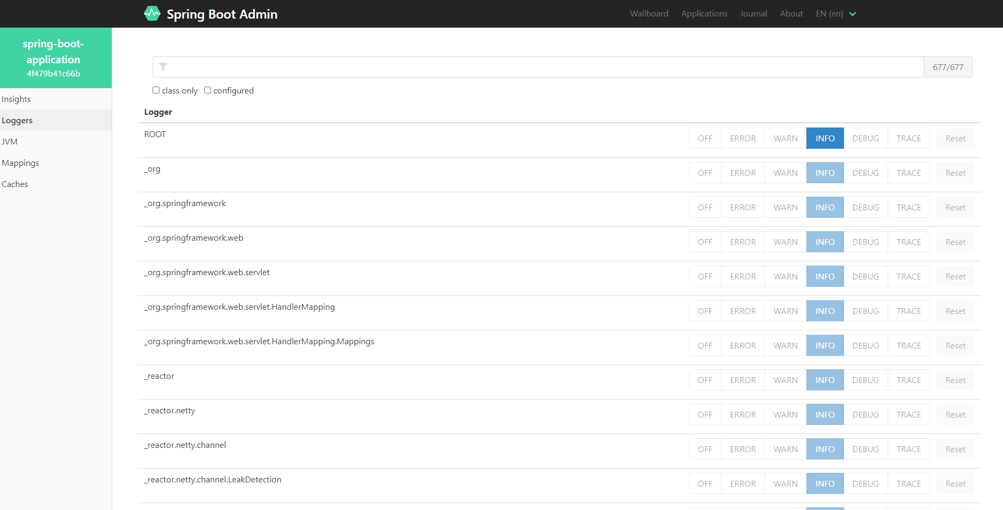Click the Spring Boot Admin logo icon
Screen dimensions: 1003x510
[x=152, y=14]
